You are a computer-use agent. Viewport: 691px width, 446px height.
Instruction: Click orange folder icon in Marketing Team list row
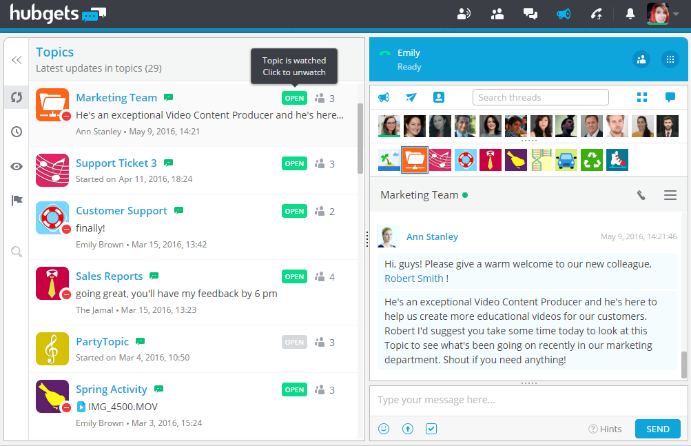(x=52, y=105)
